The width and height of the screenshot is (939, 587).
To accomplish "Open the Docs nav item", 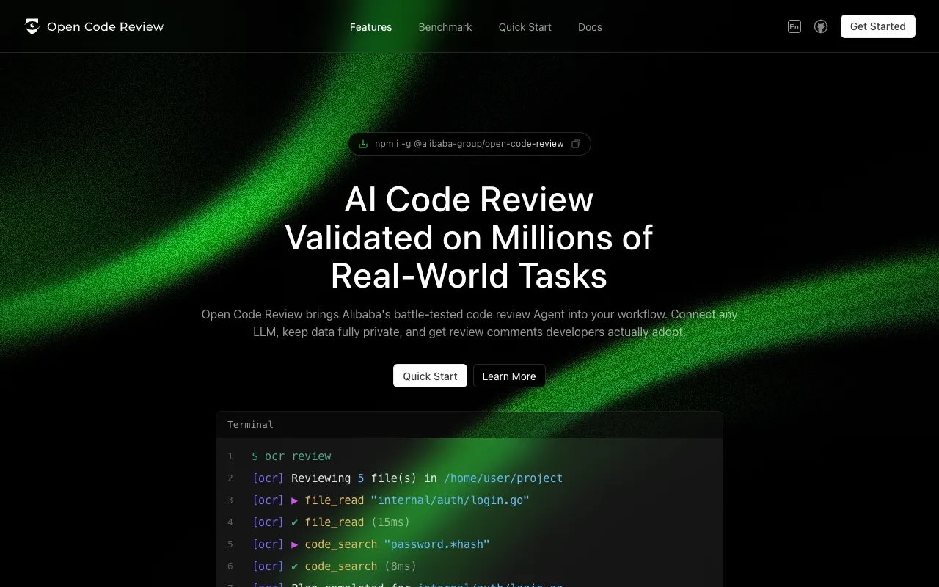I will [x=590, y=27].
